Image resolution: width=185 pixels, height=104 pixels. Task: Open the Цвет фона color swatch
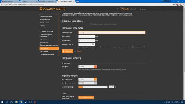pyautogui.click(x=95, y=67)
